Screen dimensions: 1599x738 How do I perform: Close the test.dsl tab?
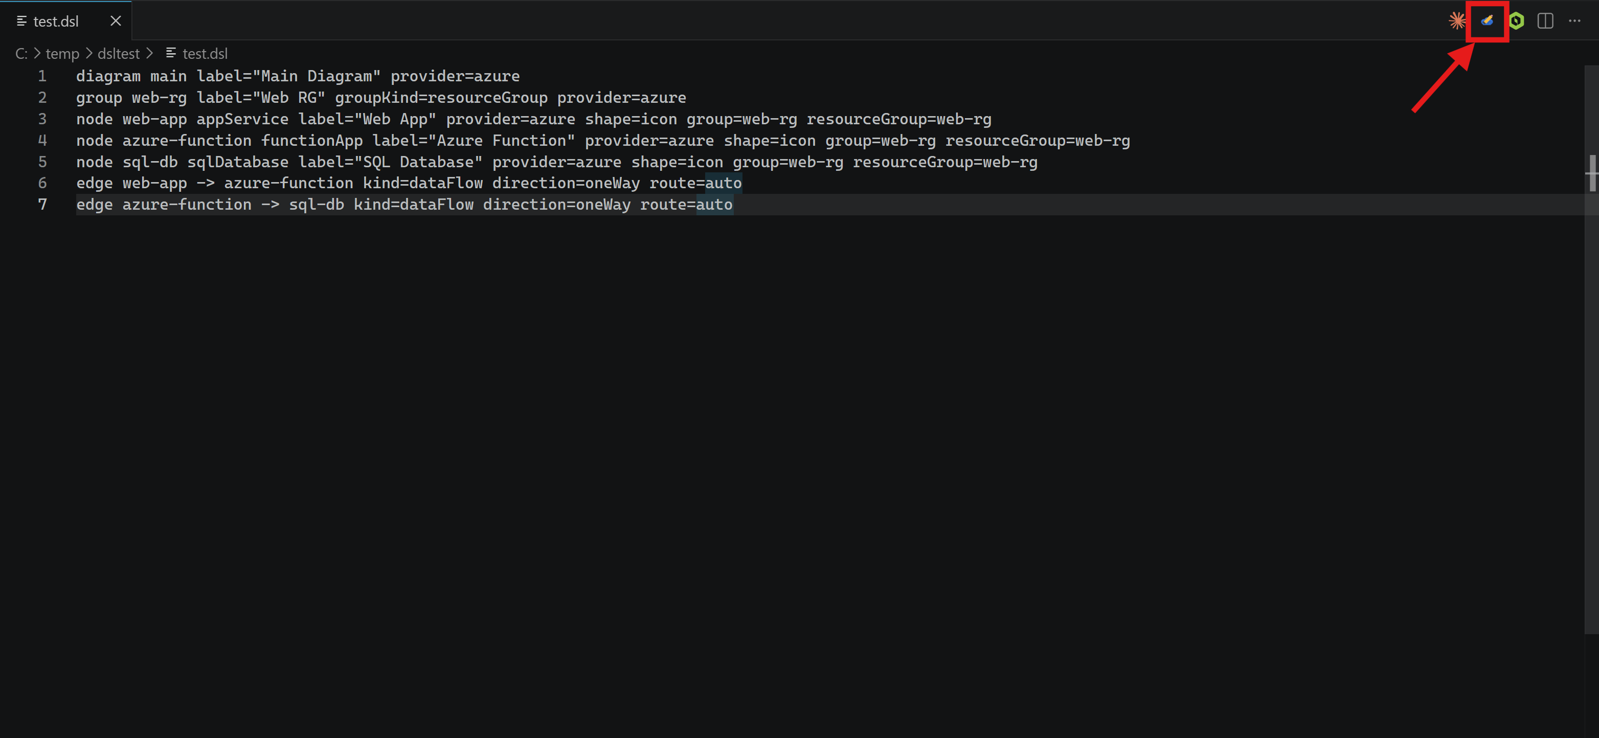(x=116, y=21)
